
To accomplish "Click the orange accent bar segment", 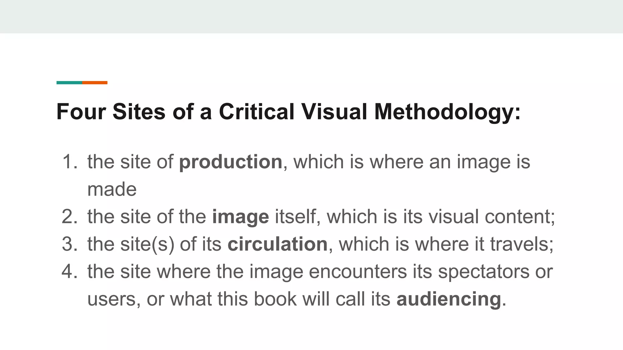I will [95, 83].
